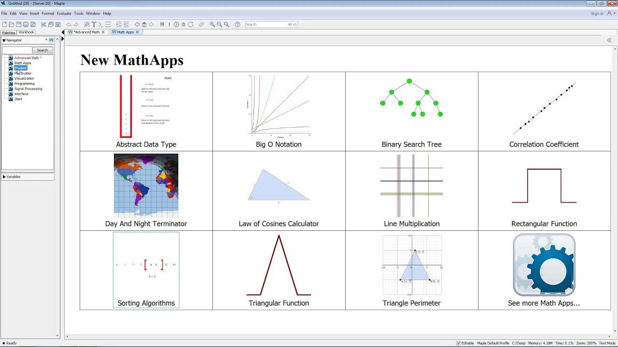Click the Triangle Perimeter thumbnail

[x=411, y=265]
